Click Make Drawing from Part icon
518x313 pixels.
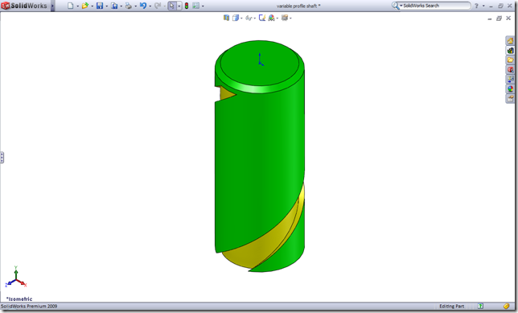[x=114, y=6]
